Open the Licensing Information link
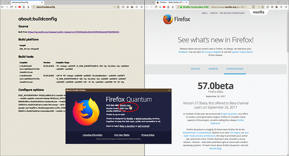 (x=92, y=135)
